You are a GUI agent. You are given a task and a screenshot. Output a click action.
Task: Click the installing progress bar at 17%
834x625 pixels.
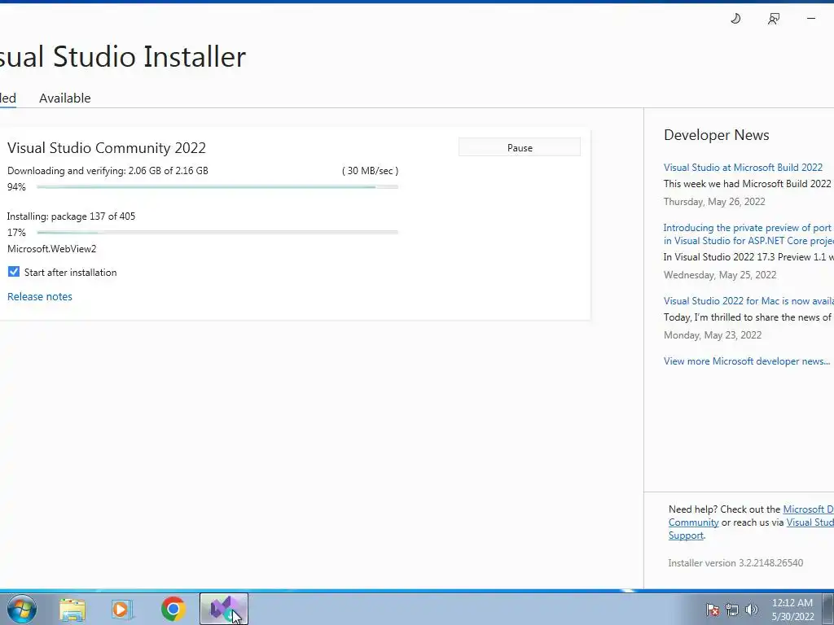[x=217, y=233]
